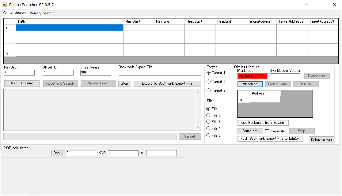This screenshot has width=342, height=196.
Task: Toggle the Dec button in XOR calculator
Action: [x=57, y=153]
